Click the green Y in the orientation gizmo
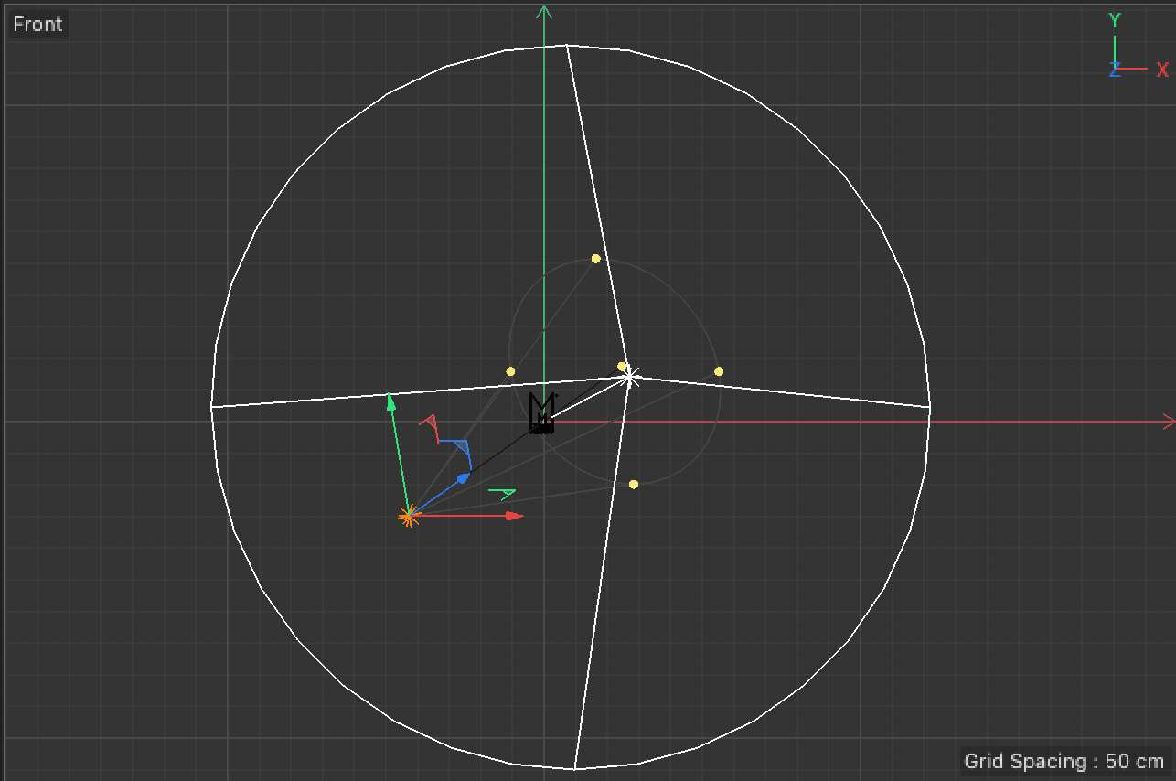This screenshot has height=781, width=1176. (1115, 20)
